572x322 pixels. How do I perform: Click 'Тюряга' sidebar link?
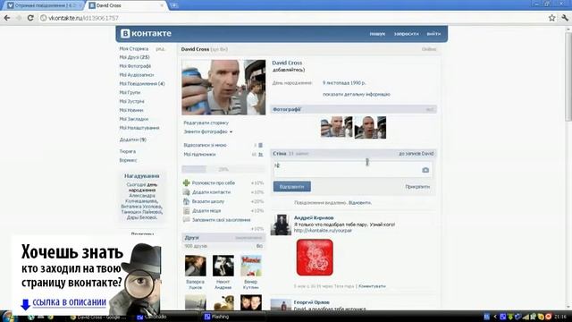click(x=127, y=151)
